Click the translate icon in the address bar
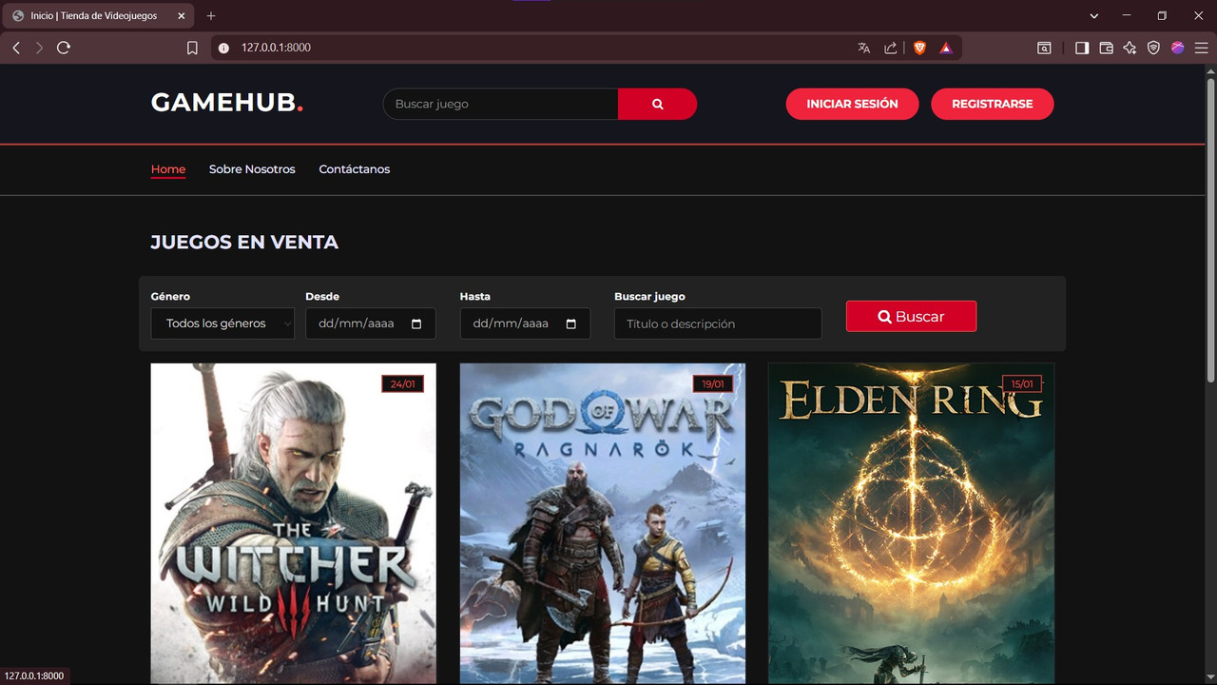The height and width of the screenshot is (685, 1217). click(x=863, y=48)
